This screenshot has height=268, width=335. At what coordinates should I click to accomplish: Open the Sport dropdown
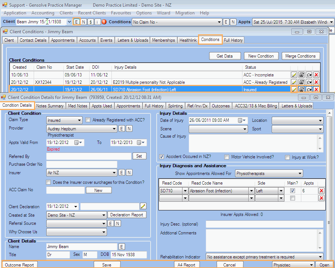[297, 129]
